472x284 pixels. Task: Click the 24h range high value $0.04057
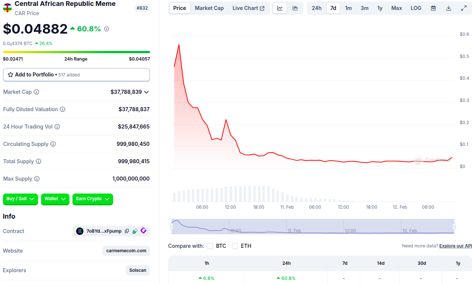(139, 59)
